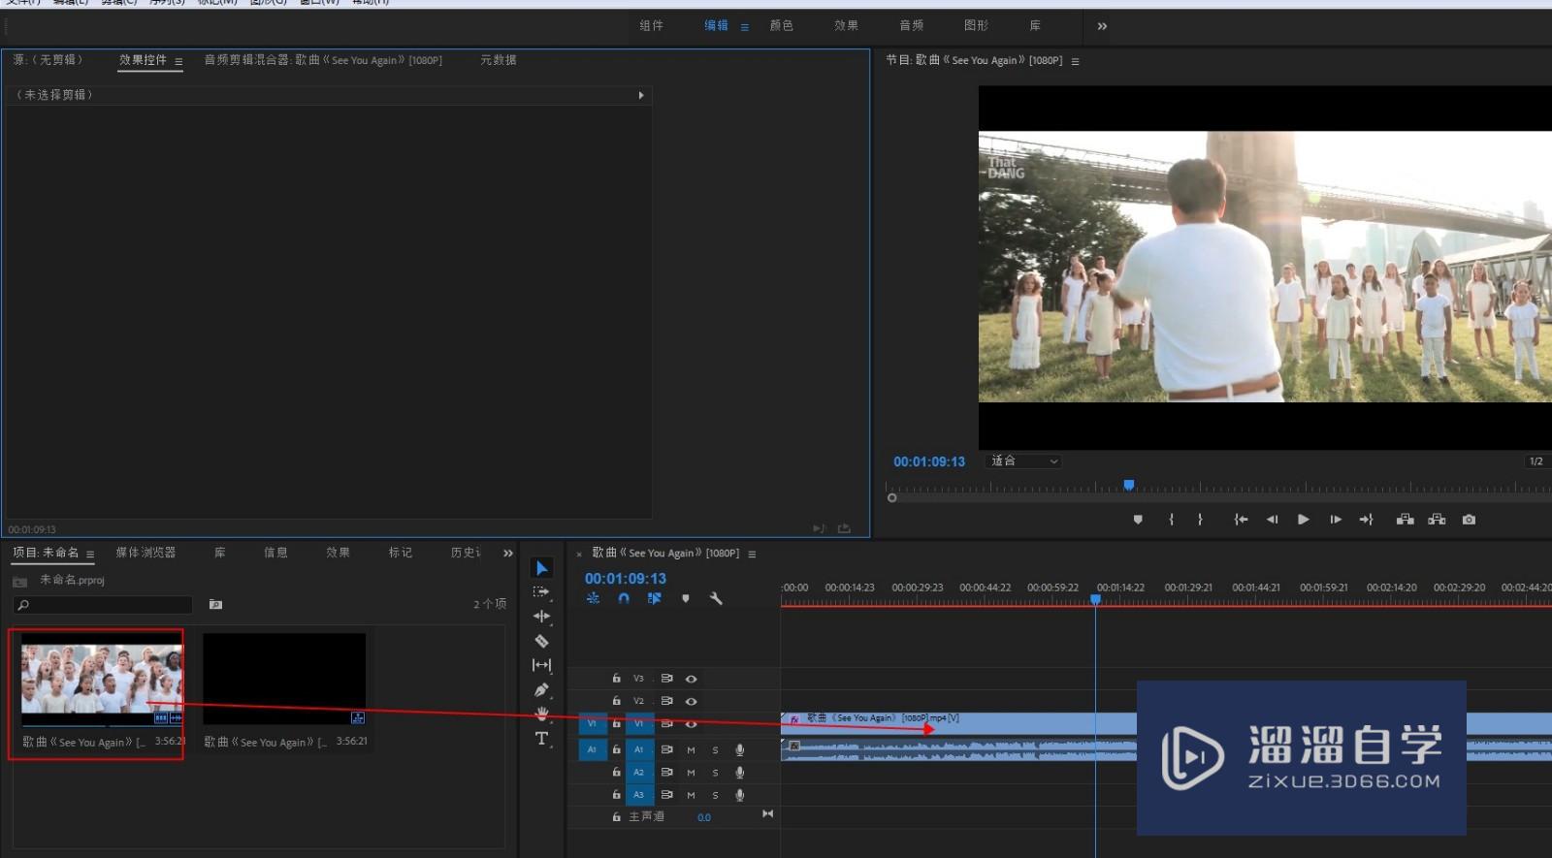1552x858 pixels.
Task: Switch to the 组件 workspace
Action: (x=652, y=25)
